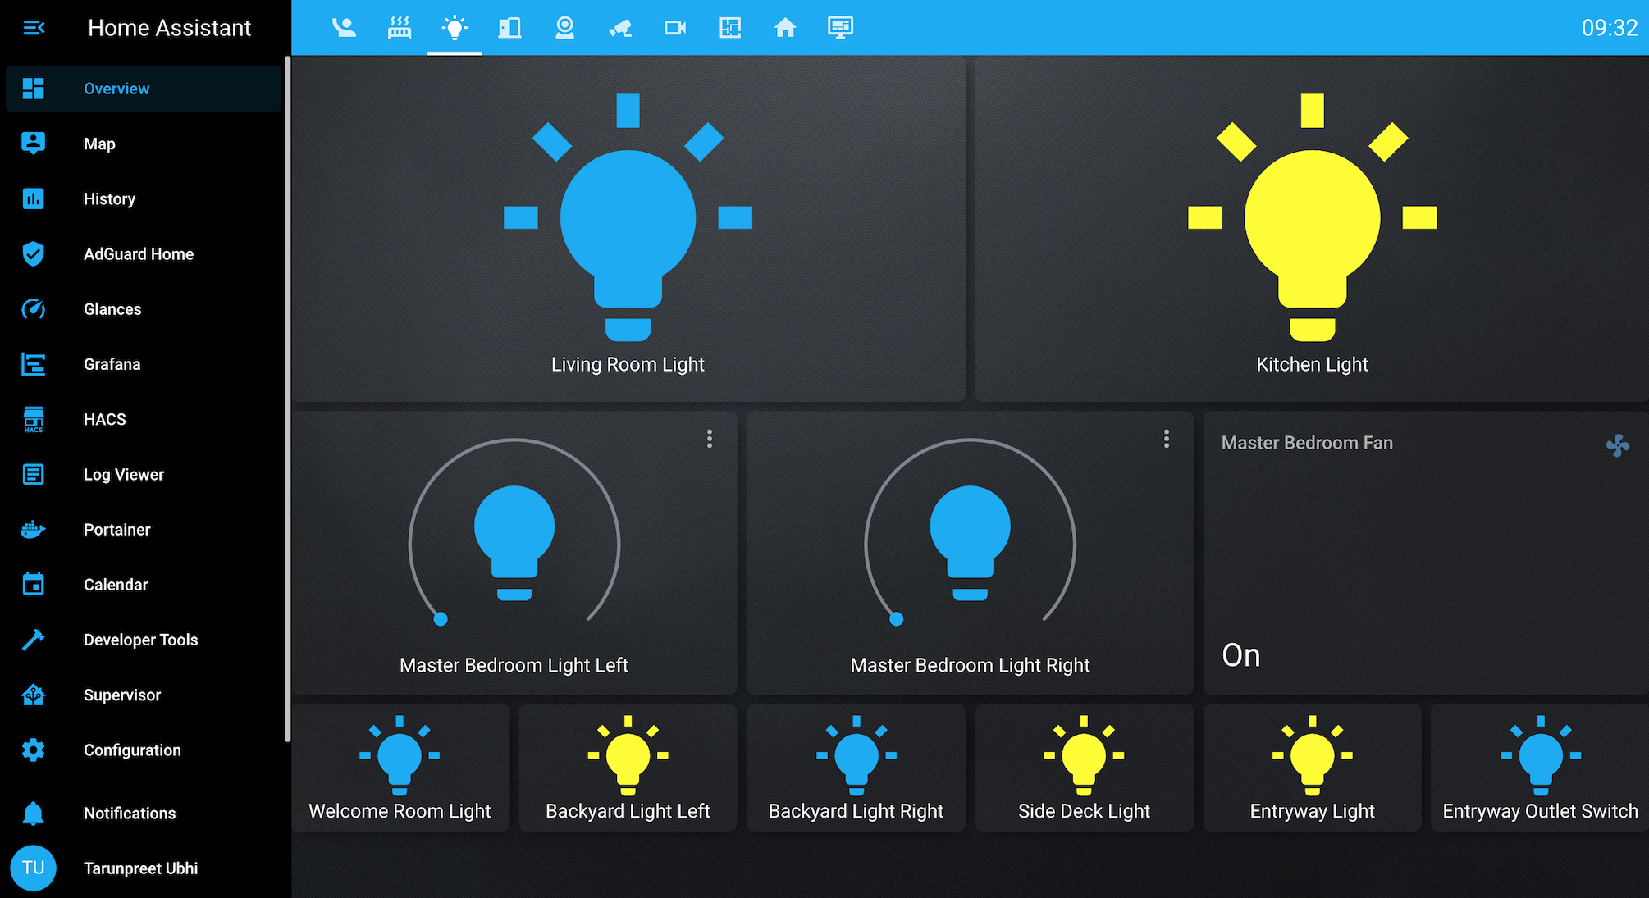Screen dimensions: 1649x898
Task: Click Master Bedroom Light Left brightness slider handle
Action: pos(441,619)
